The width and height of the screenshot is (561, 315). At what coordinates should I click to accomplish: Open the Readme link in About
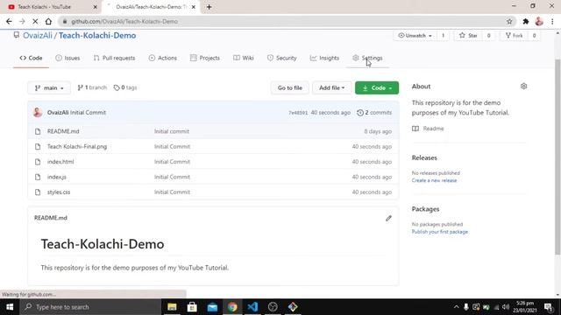click(428, 129)
